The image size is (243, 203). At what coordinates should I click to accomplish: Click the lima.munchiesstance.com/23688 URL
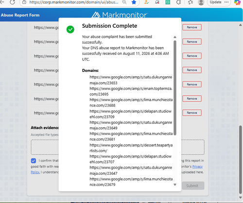click(x=131, y=102)
